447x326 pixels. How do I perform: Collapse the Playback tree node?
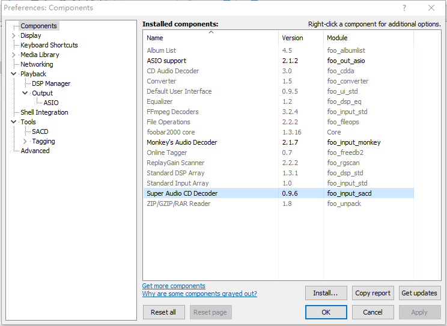tap(14, 74)
